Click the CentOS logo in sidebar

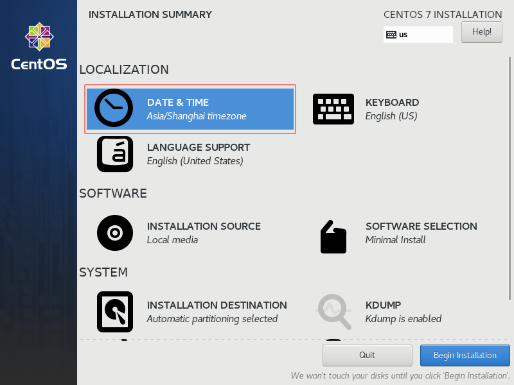tap(39, 46)
